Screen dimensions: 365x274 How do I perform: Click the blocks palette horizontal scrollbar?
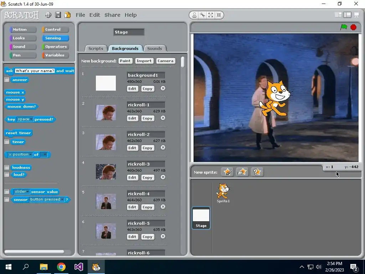(34, 252)
